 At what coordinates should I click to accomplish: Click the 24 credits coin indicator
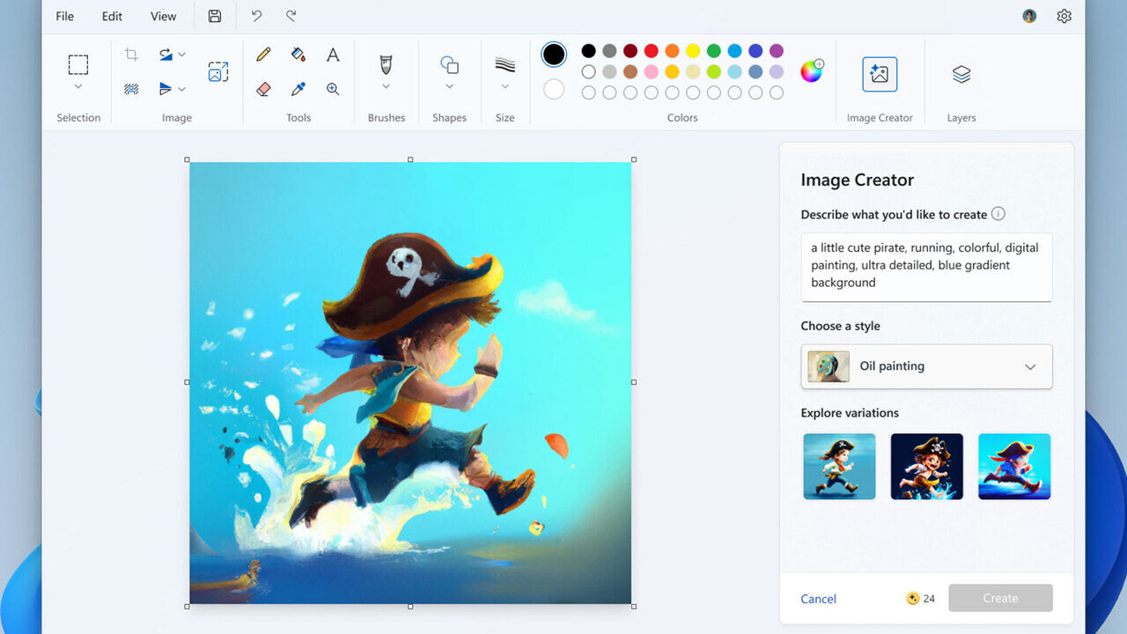click(x=920, y=599)
